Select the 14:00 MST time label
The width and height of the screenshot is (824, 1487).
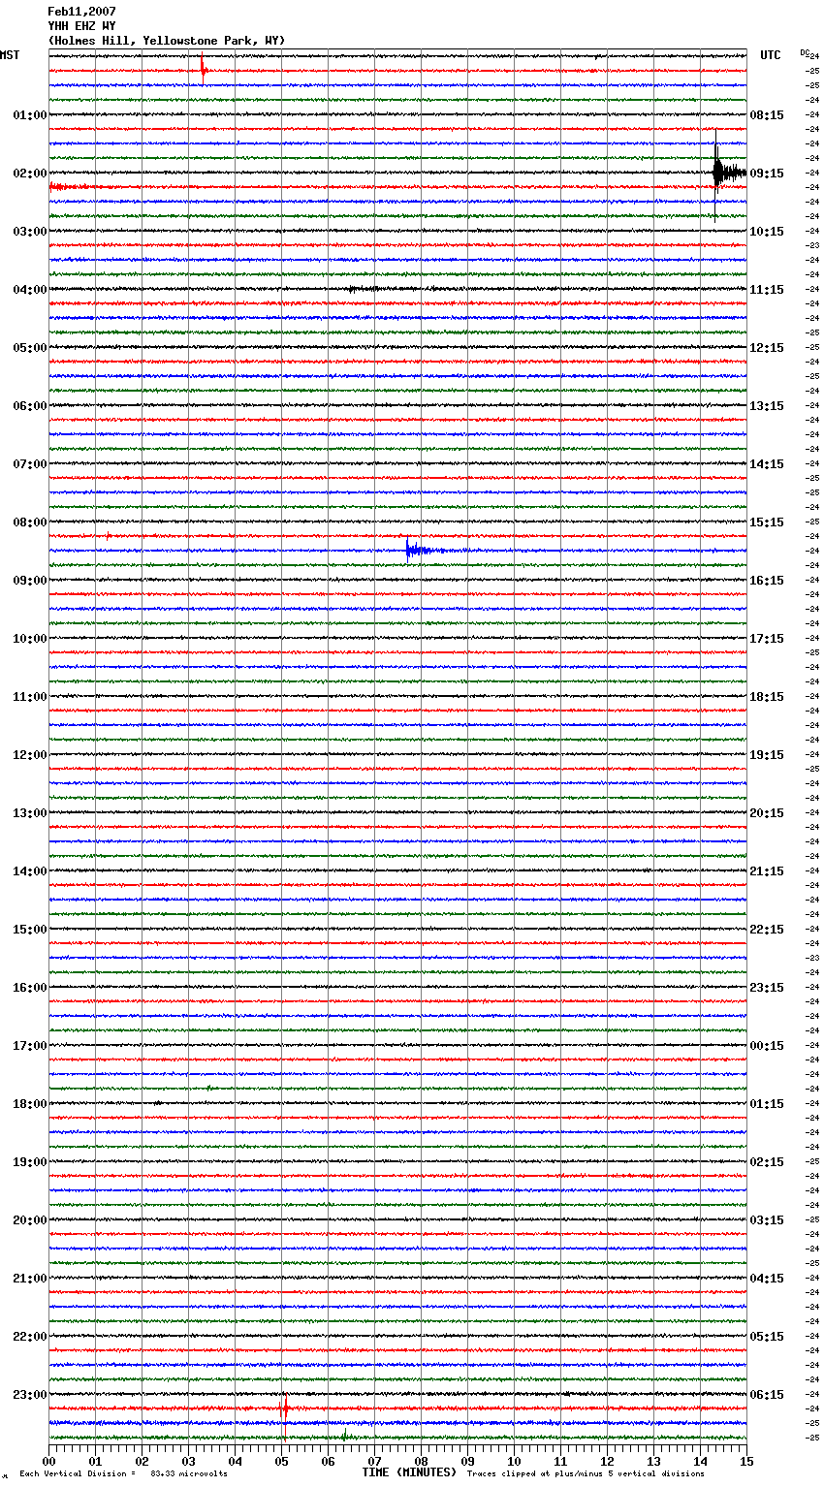pyautogui.click(x=29, y=871)
